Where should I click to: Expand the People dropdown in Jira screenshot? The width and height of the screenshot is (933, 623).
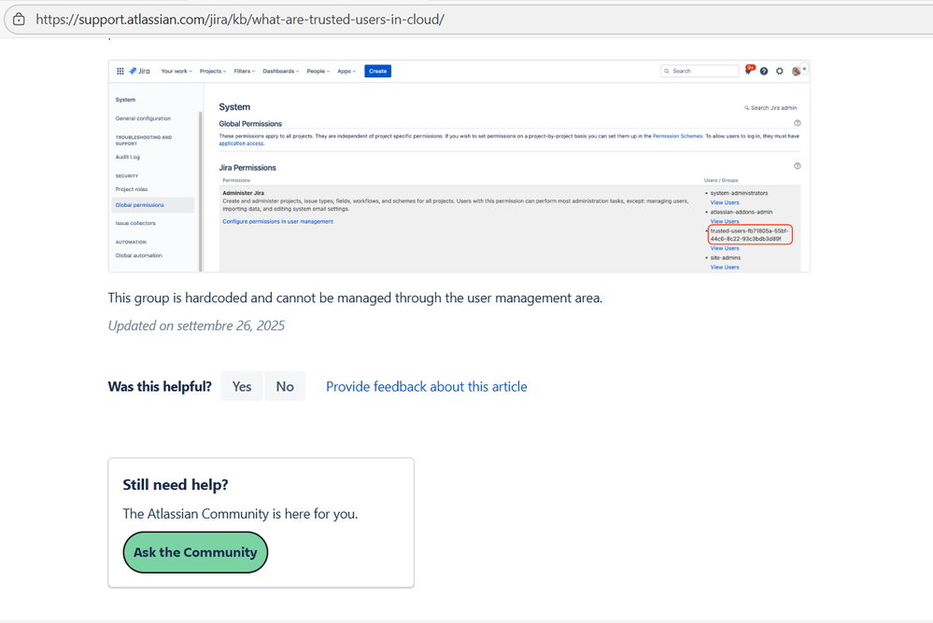318,71
